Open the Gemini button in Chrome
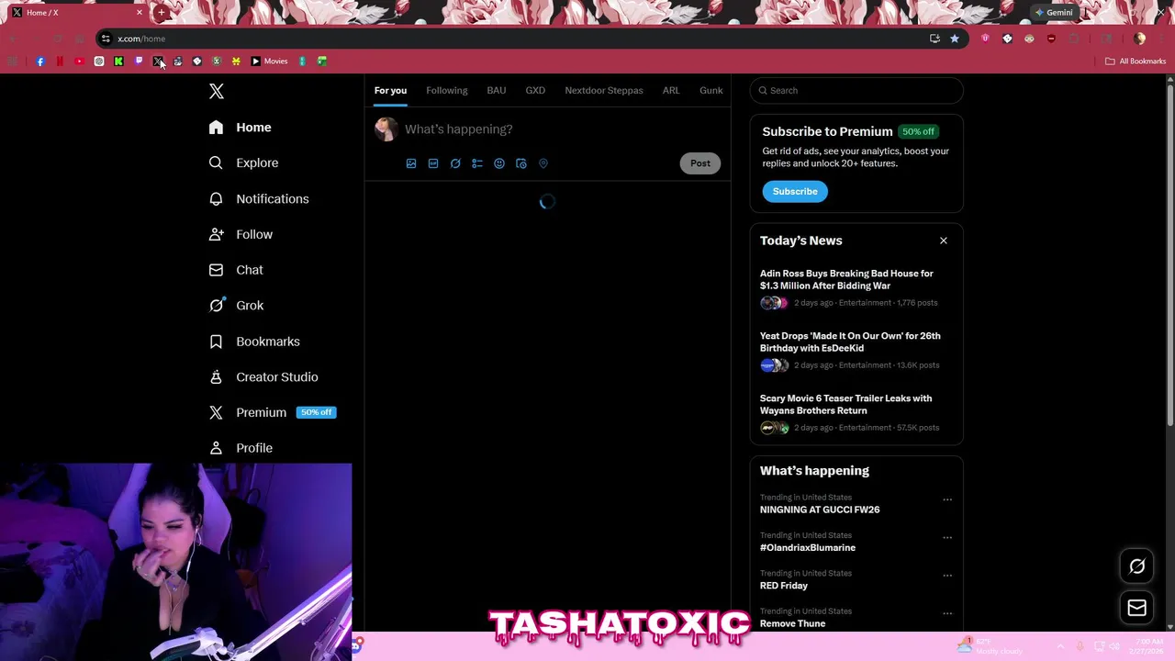 (1054, 13)
